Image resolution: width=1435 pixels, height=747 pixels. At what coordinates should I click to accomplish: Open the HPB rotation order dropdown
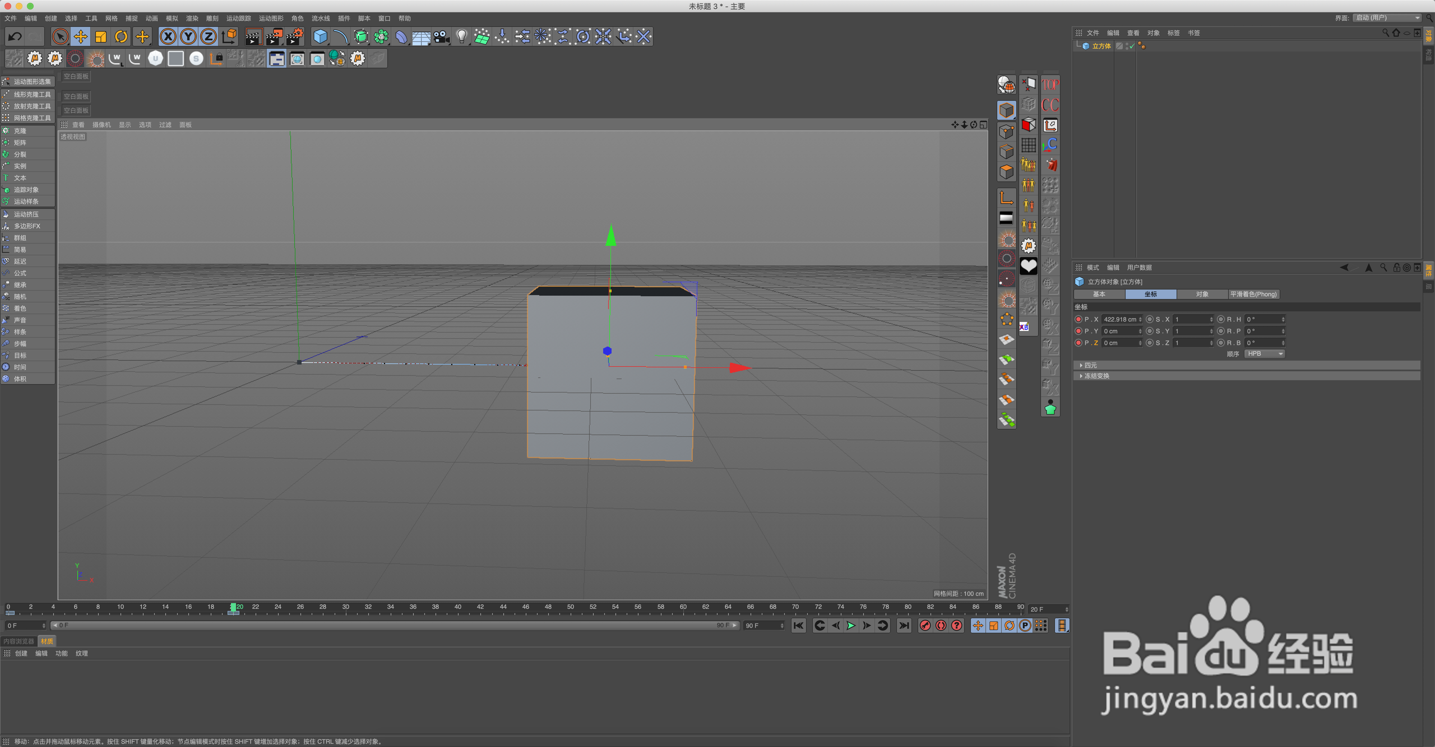pyautogui.click(x=1265, y=354)
